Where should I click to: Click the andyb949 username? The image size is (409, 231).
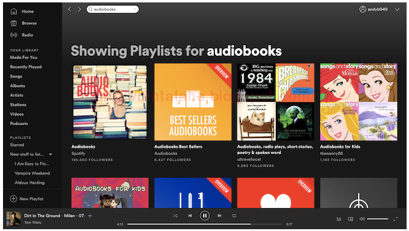tap(378, 10)
